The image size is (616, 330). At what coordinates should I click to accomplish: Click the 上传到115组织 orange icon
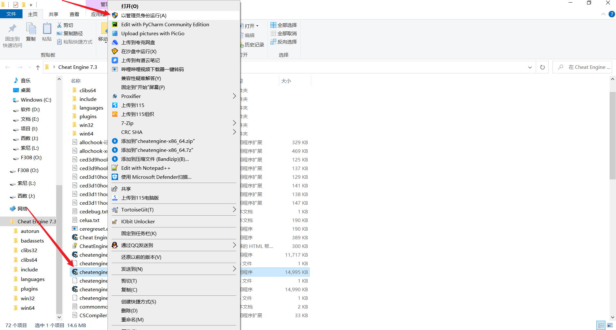pos(115,114)
